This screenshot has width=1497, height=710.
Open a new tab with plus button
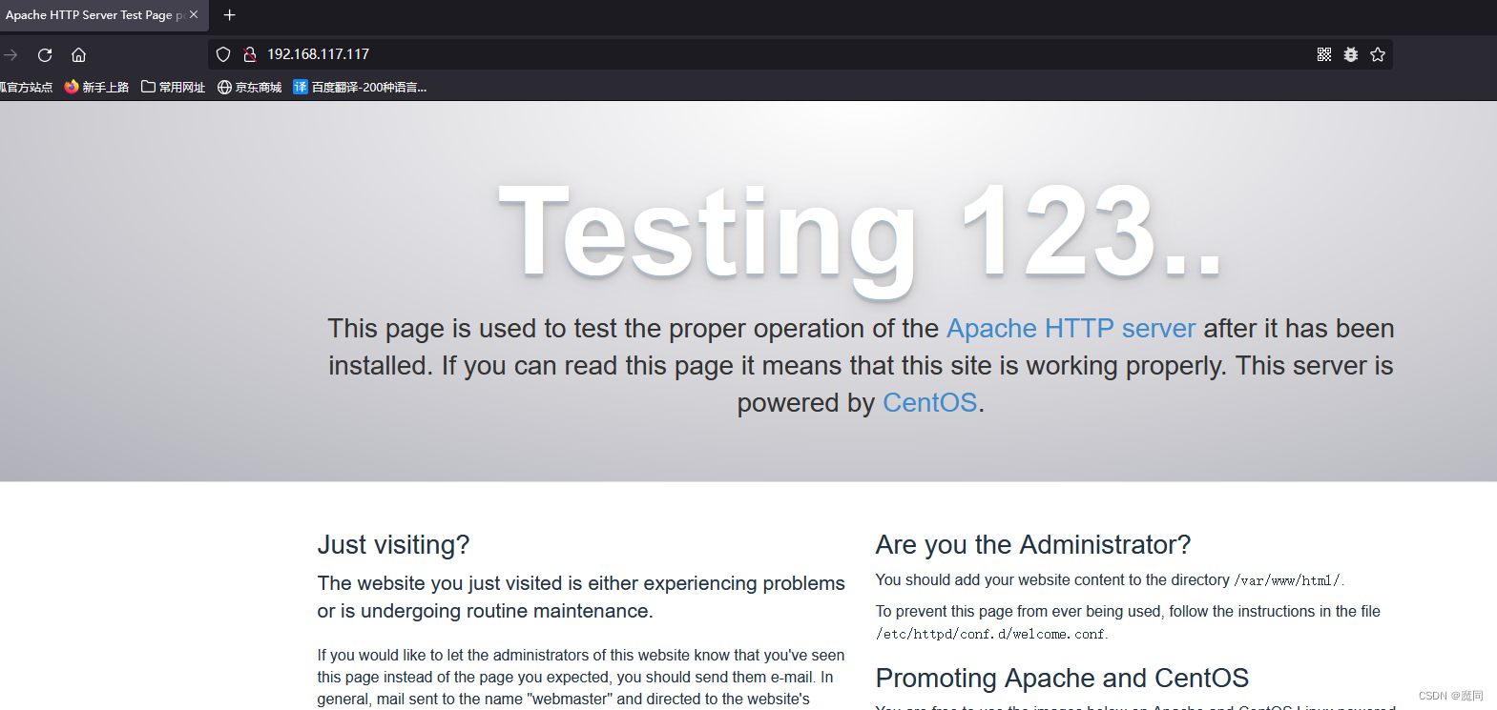point(229,14)
